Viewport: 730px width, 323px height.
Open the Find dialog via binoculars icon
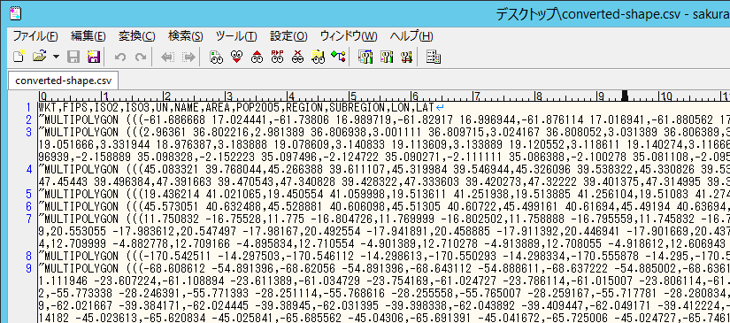pos(217,58)
